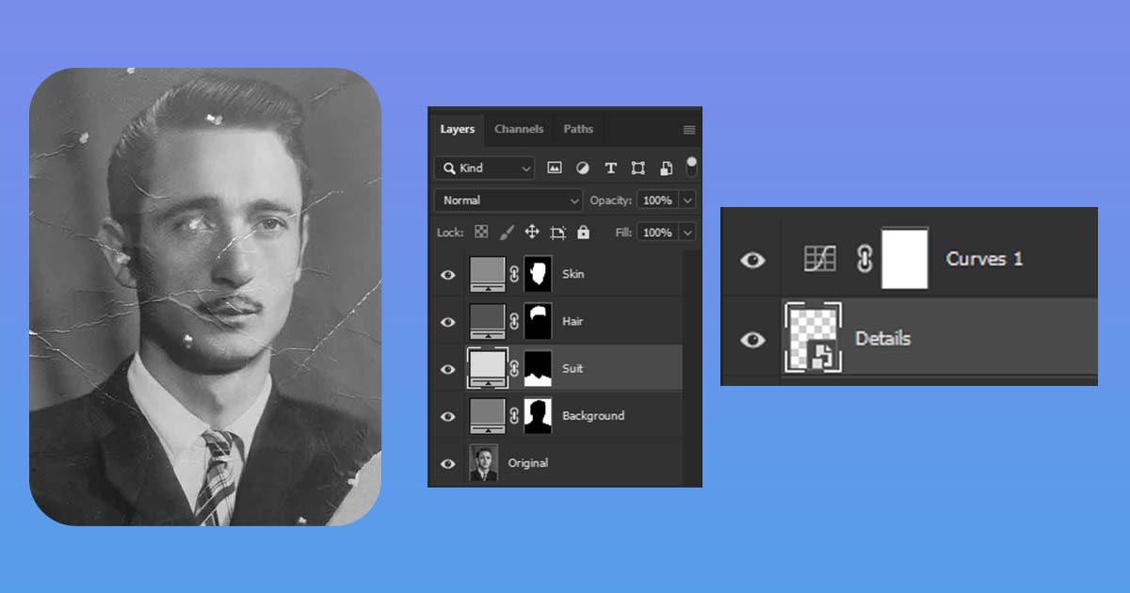Viewport: 1130px width, 593px height.
Task: Click the Lock all padlock icon
Action: pos(584,231)
